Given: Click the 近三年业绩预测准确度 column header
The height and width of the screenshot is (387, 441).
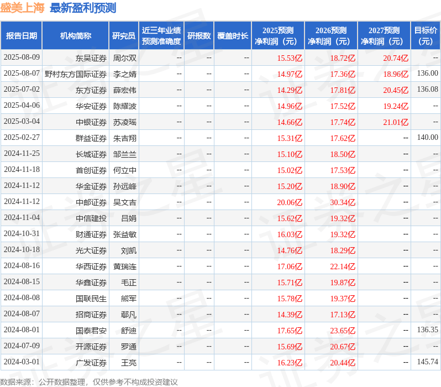Looking at the screenshot, I should (161, 36).
